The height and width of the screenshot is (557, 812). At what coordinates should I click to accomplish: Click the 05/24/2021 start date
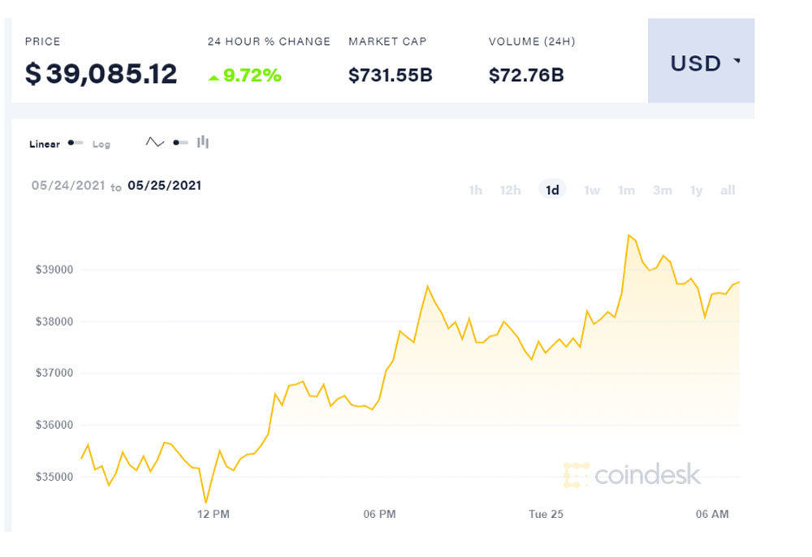coord(68,185)
